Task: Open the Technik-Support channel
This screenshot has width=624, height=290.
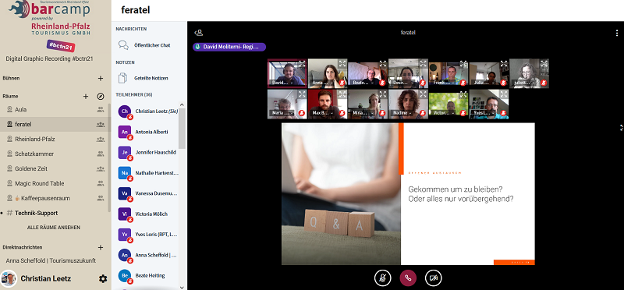Action: tap(36, 214)
